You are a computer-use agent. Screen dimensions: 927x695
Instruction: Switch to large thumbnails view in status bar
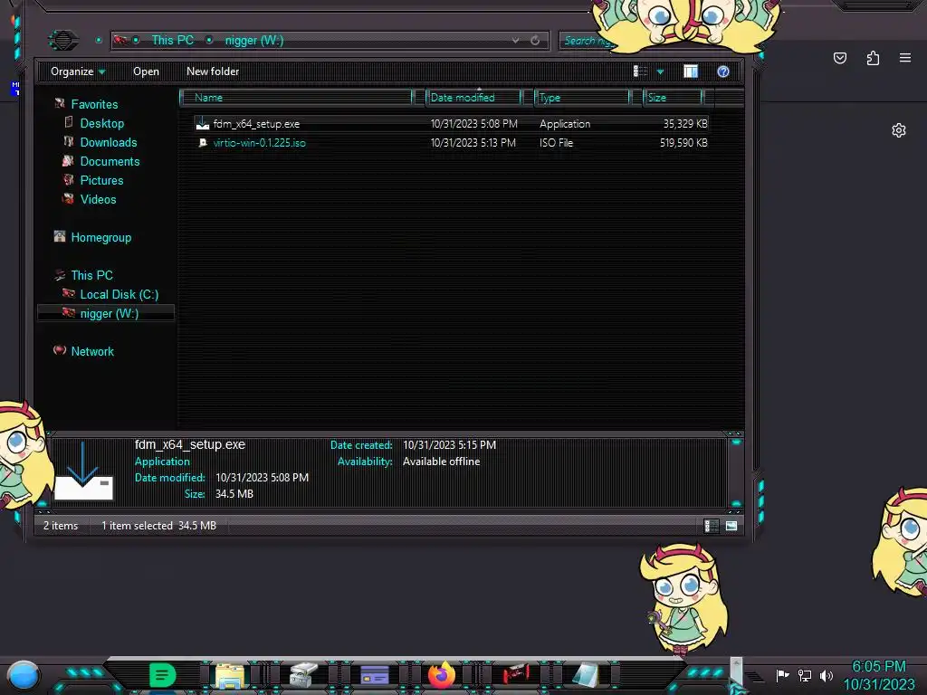tap(731, 526)
